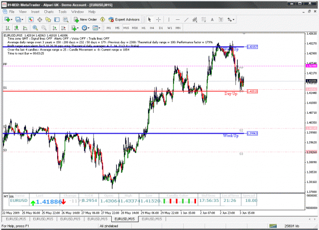
Task: Open the Arrows objects dropdown
Action: click(231, 19)
